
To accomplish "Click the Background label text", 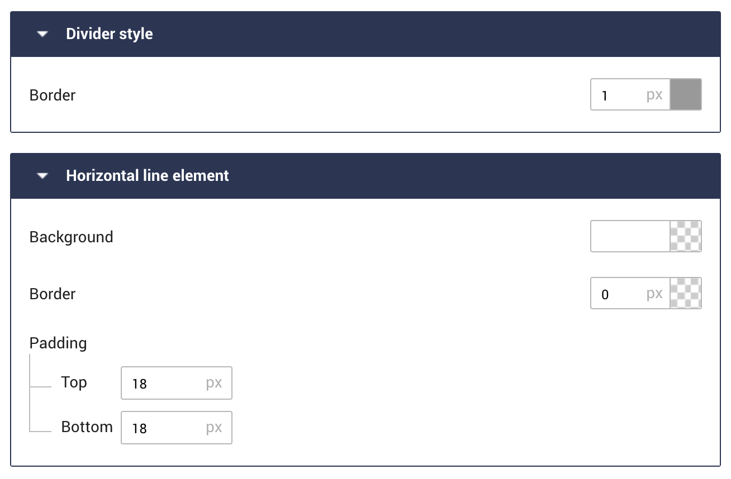I will [71, 237].
